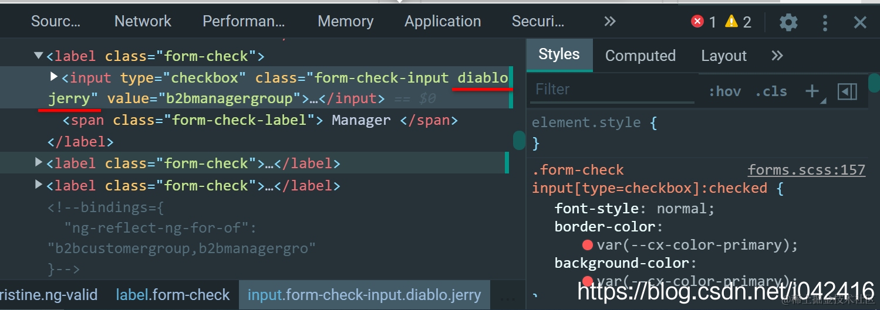This screenshot has width=880, height=310.
Task: Click the Elements panel vertical scrollbar thumb
Action: coord(519,140)
